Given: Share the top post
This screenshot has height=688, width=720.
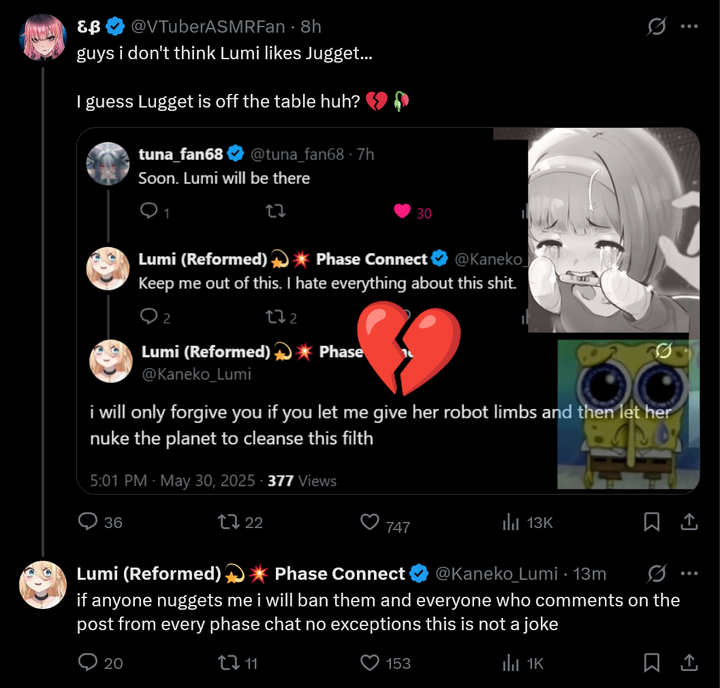Looking at the screenshot, I should coord(689,522).
